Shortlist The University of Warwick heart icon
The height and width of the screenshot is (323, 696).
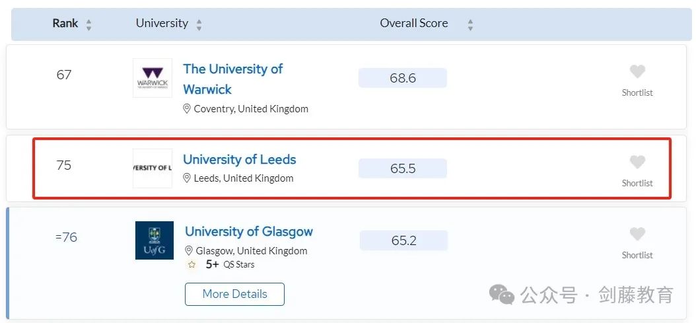tap(637, 71)
